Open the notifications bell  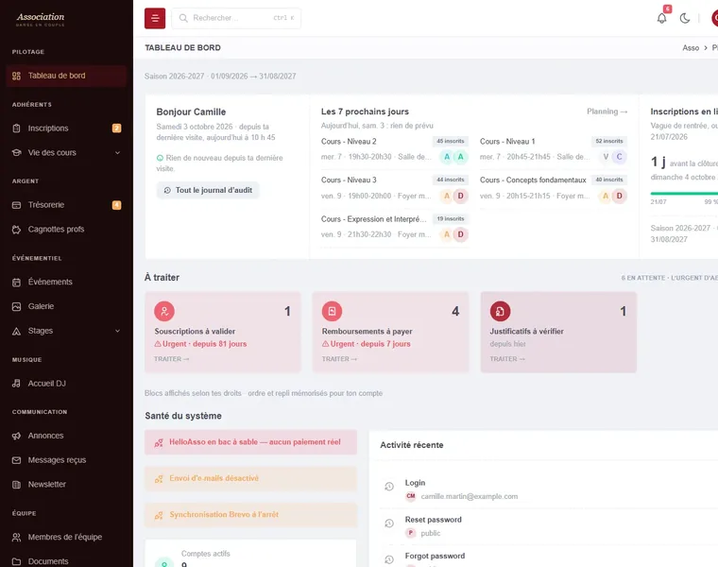tap(661, 18)
